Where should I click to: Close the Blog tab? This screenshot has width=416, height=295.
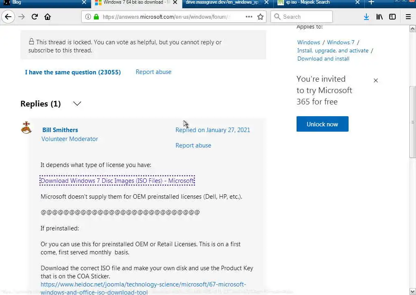point(84,2)
